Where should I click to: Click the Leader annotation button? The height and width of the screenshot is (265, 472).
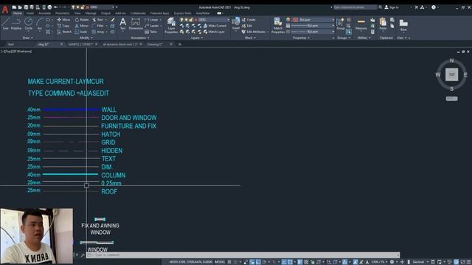pos(152,26)
